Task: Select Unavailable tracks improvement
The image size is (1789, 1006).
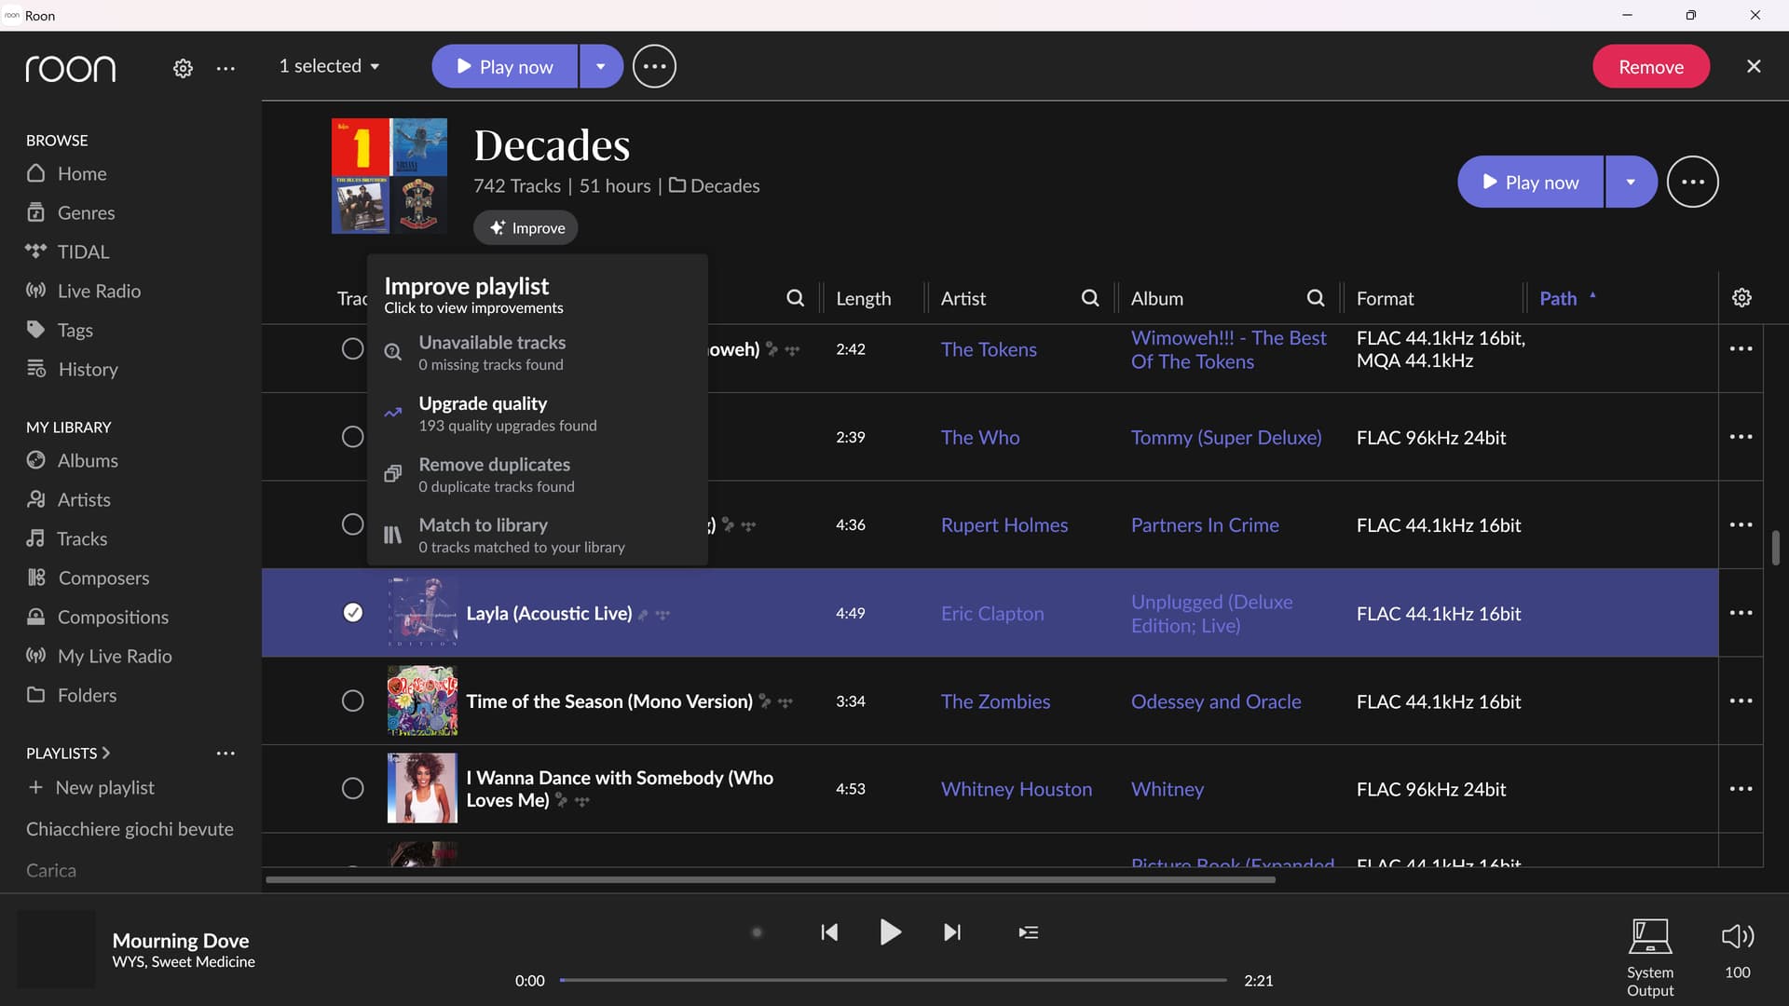Action: [x=538, y=352]
